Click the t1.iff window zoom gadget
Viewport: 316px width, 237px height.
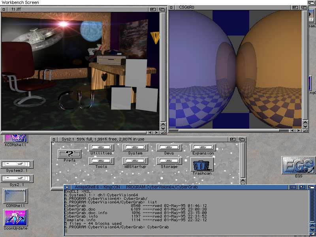[x=153, y=9]
